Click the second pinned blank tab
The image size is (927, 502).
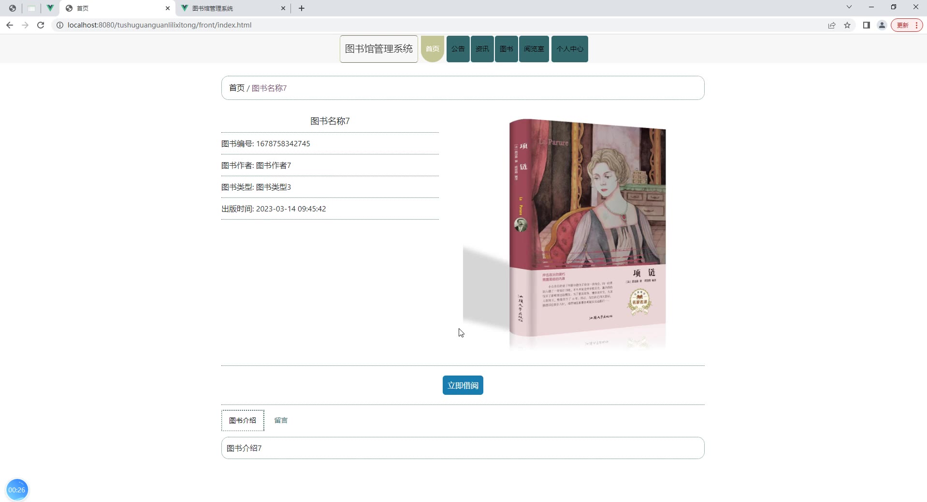click(31, 8)
